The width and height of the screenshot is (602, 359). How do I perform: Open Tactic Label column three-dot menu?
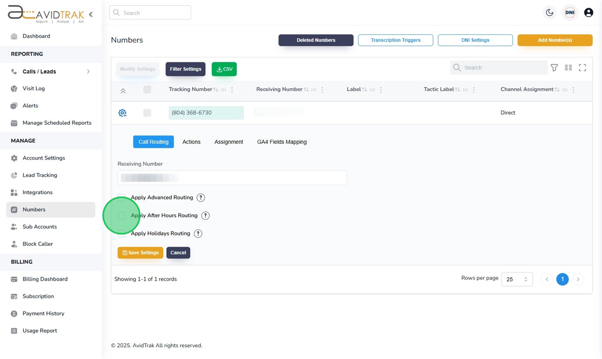click(x=474, y=89)
